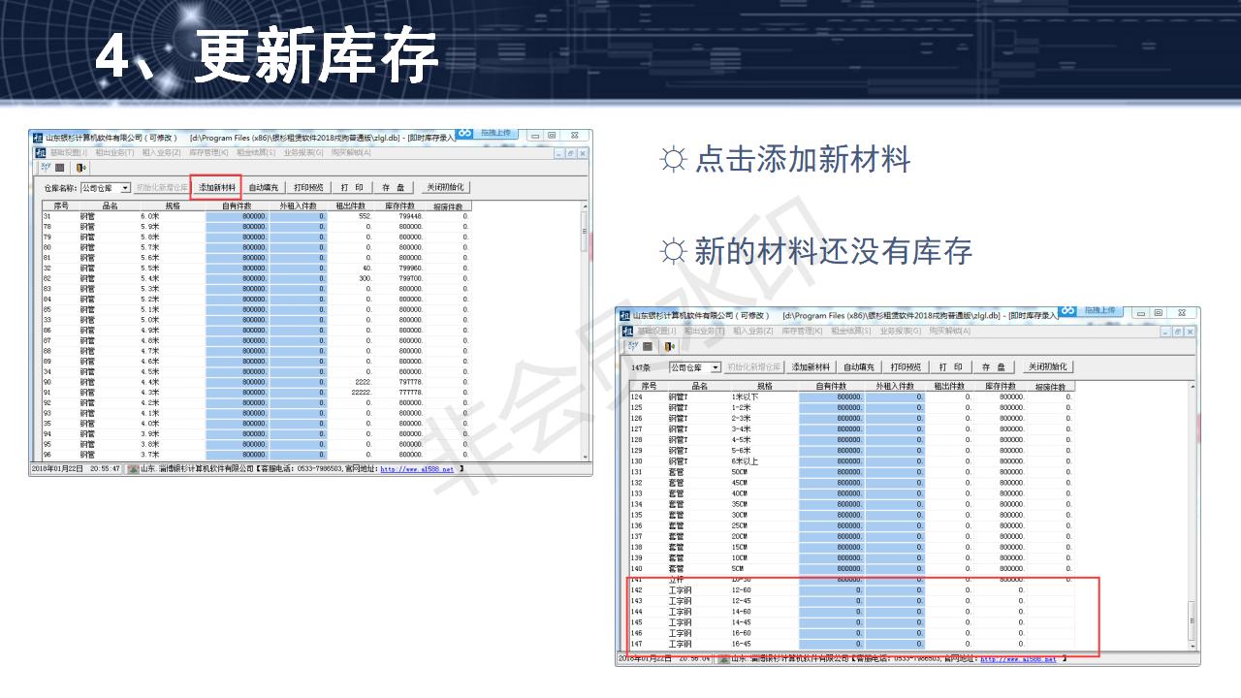Viewport: 1241px width, 698px height.
Task: Expand the warehouse name combo box arrow
Action: click(x=127, y=188)
